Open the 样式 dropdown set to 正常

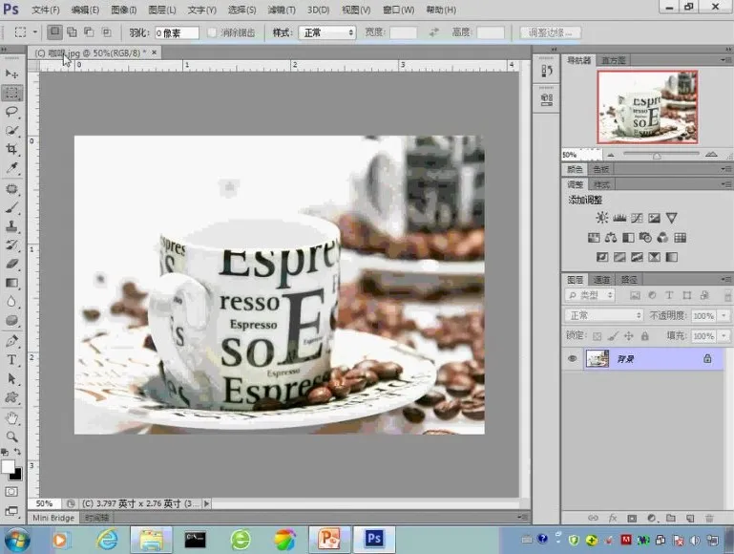327,32
